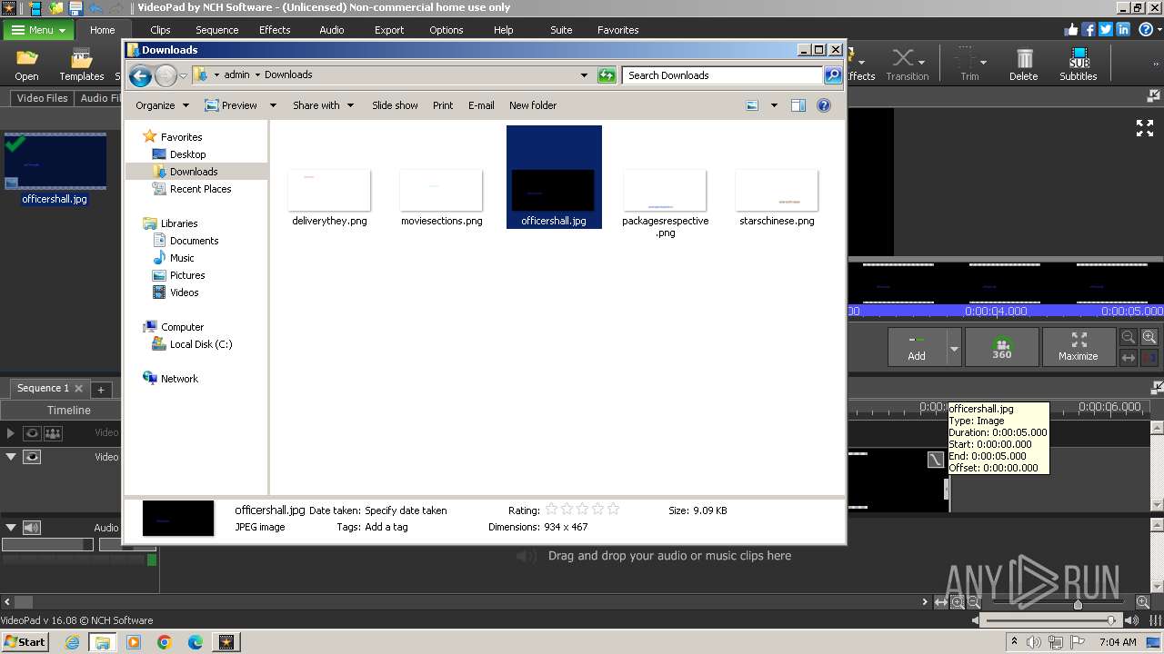Open the Subtitles tool
1164x654 pixels.
coord(1079,64)
